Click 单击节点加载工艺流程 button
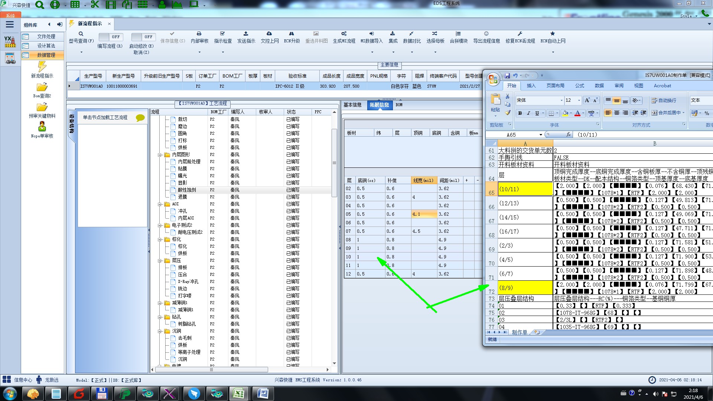 105,117
